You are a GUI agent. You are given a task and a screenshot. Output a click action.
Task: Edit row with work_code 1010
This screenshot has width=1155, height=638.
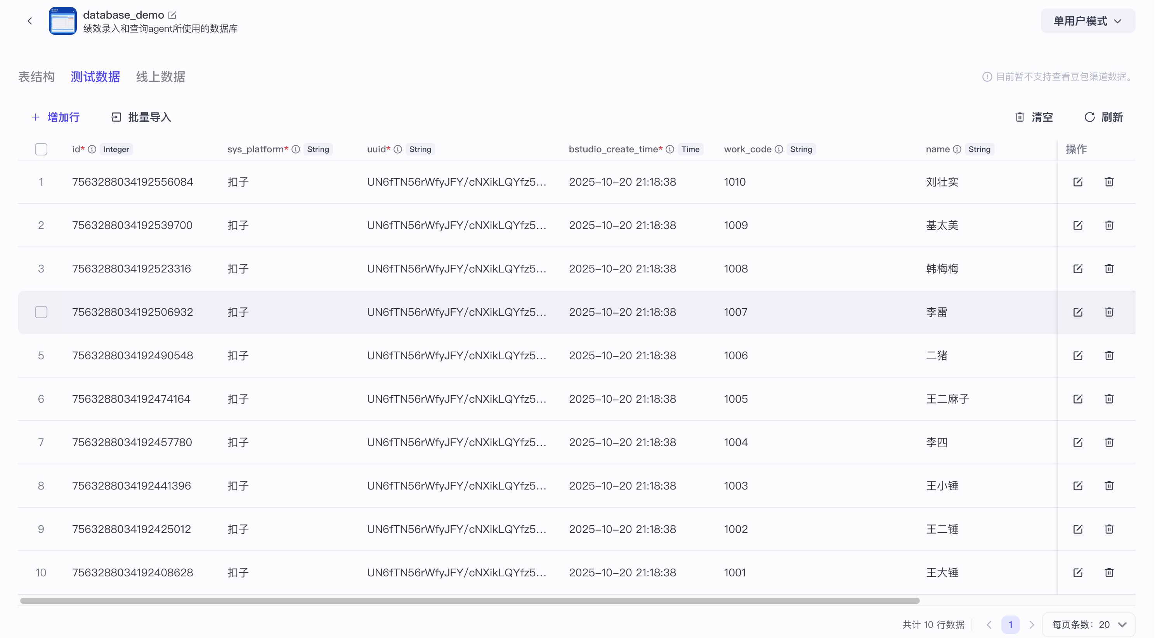(x=1078, y=182)
